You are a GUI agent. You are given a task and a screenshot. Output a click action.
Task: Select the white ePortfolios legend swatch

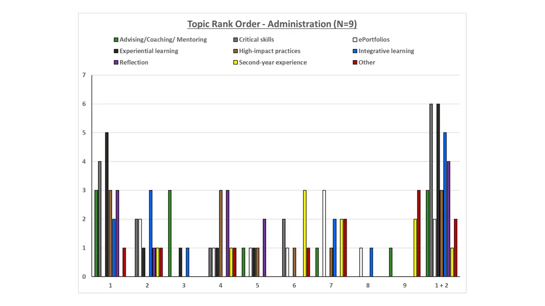pyautogui.click(x=355, y=40)
